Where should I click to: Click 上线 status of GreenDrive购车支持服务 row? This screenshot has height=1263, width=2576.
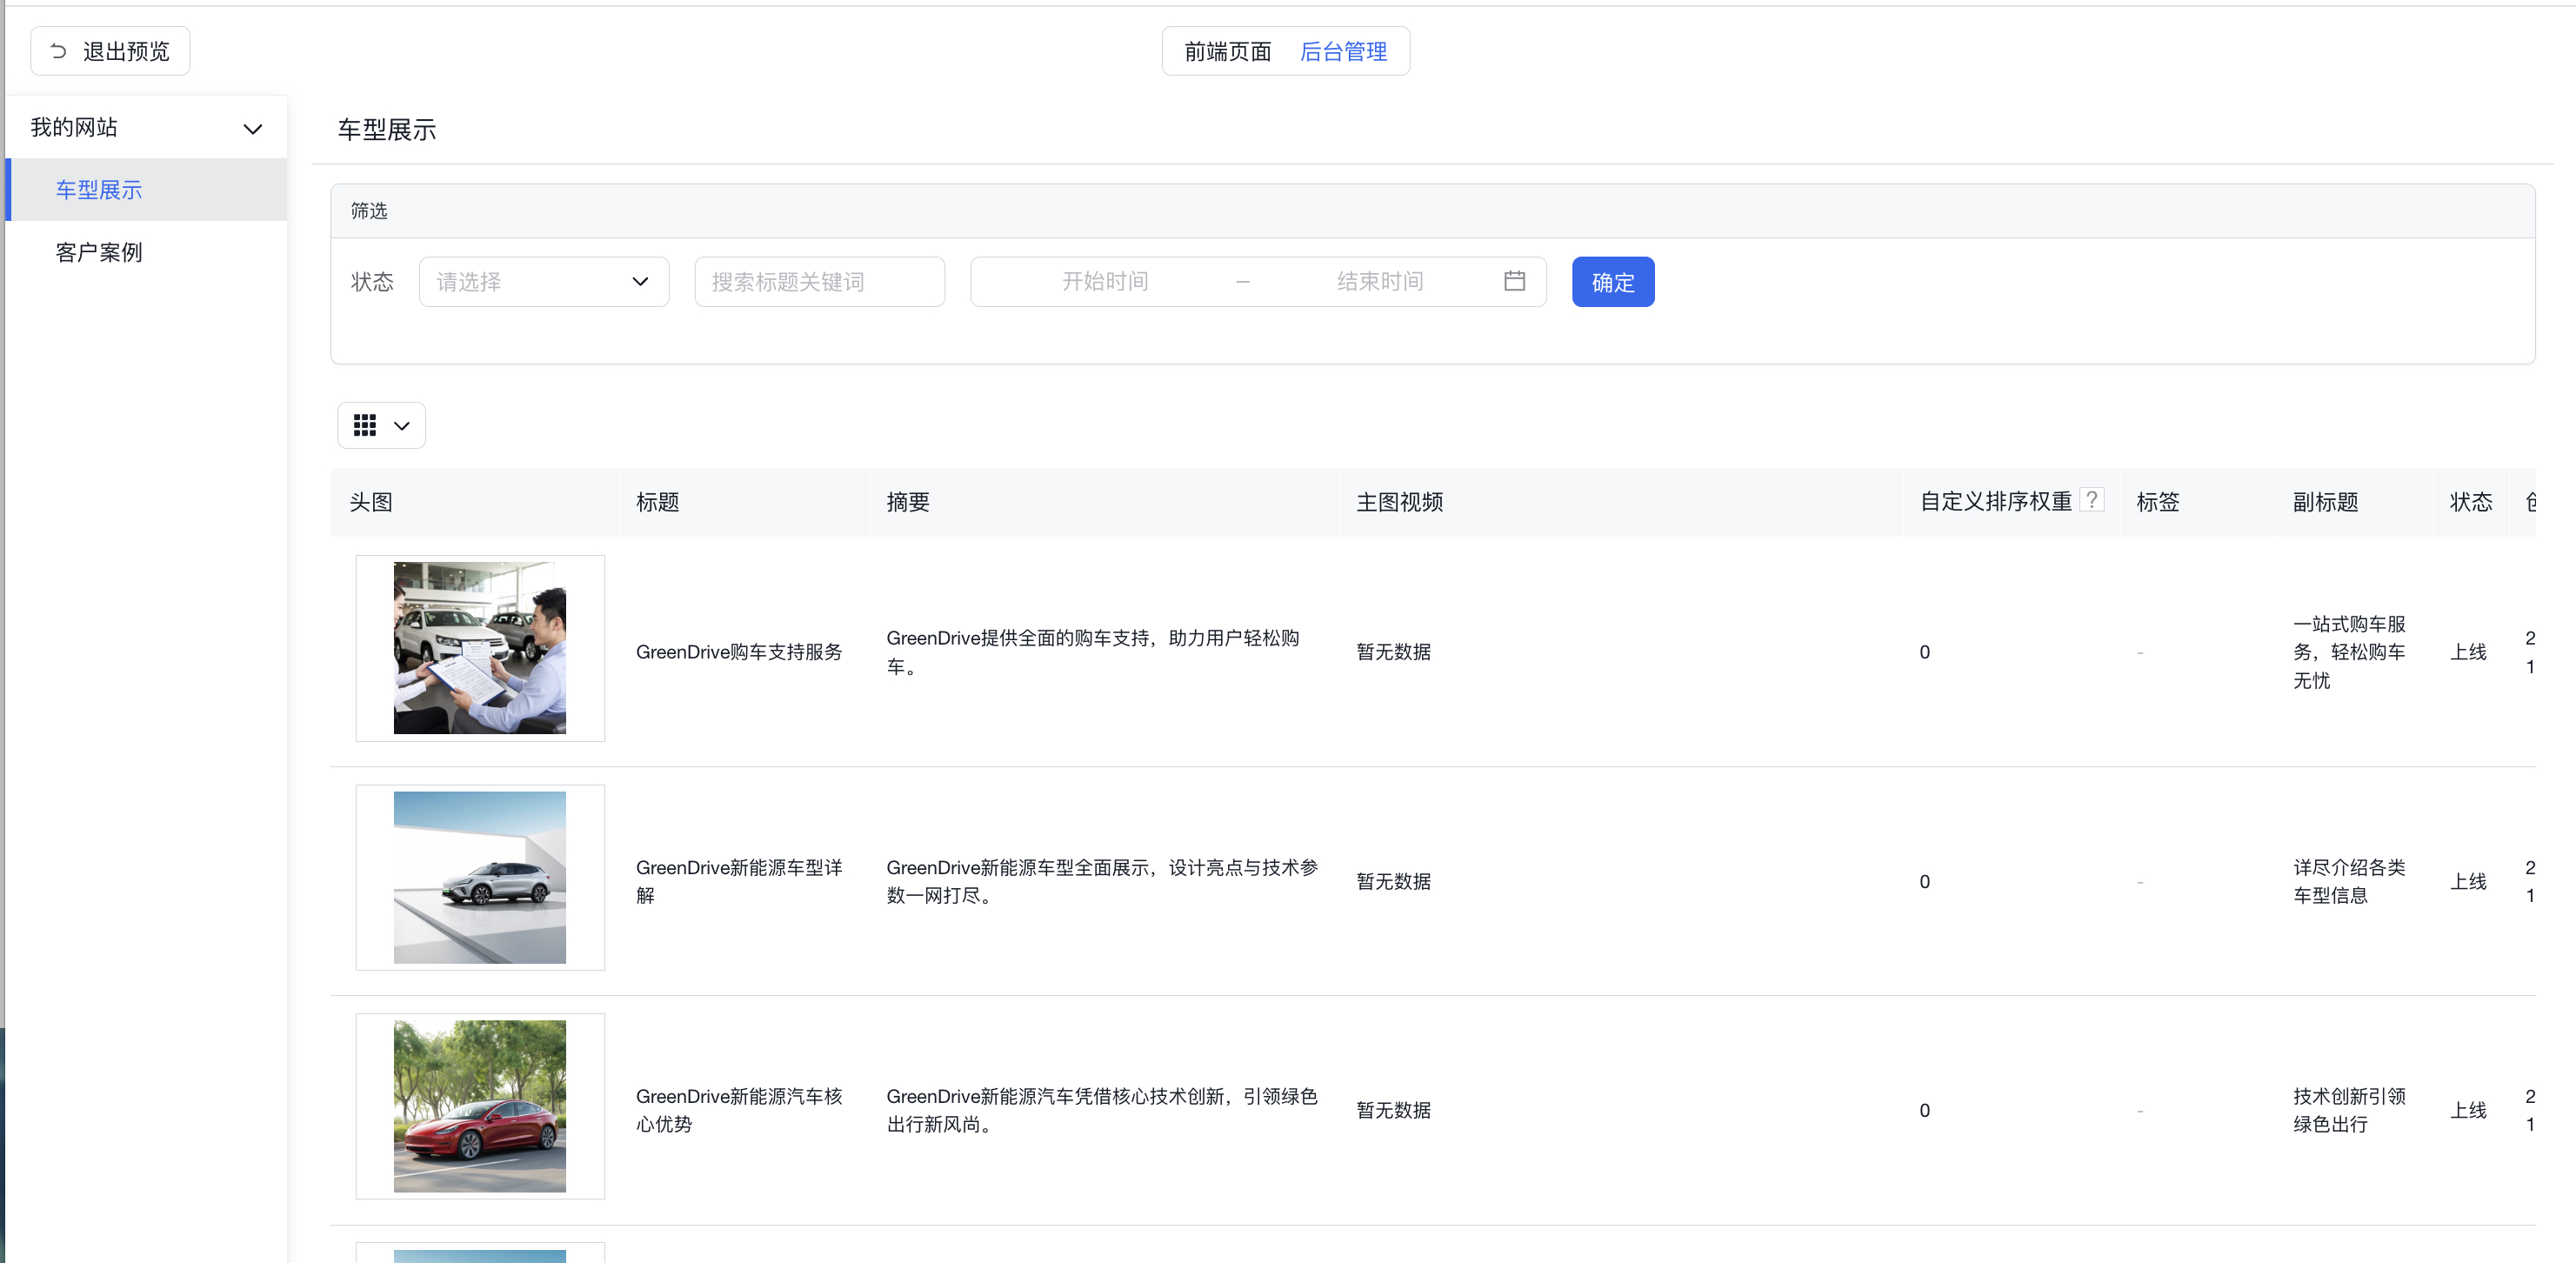(2468, 652)
